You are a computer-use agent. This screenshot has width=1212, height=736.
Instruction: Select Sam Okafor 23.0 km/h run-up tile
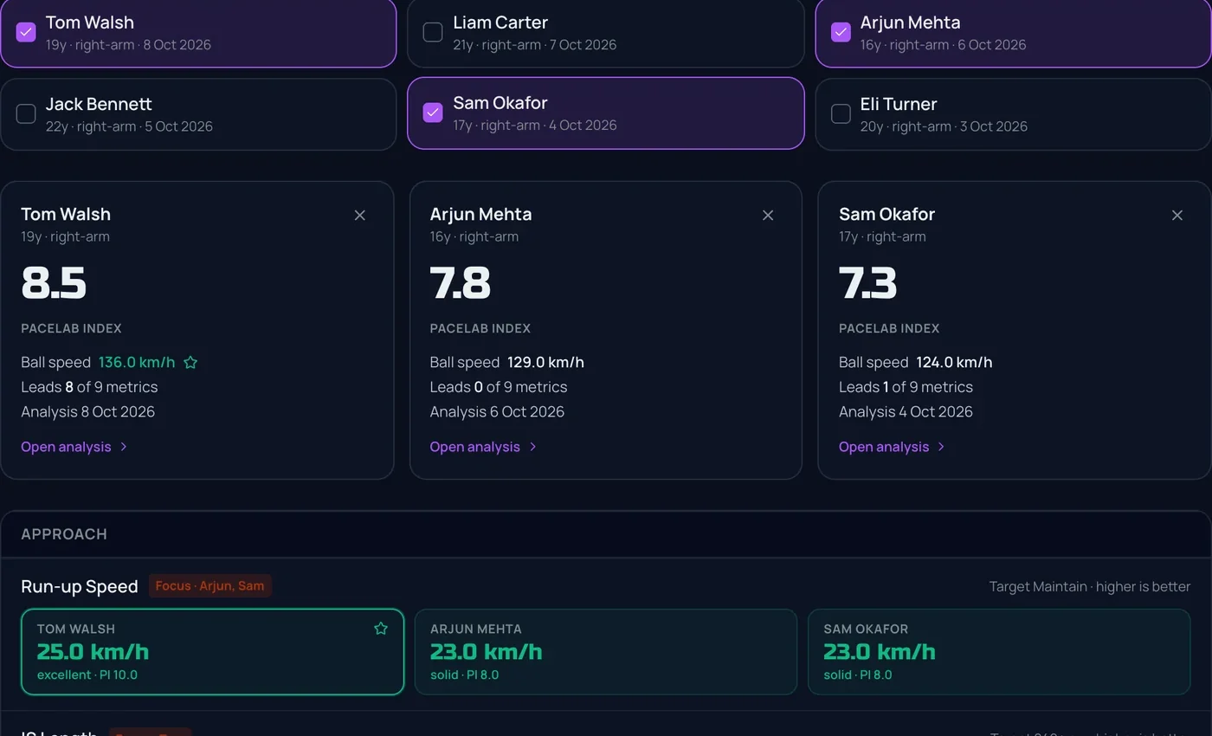[x=999, y=652]
